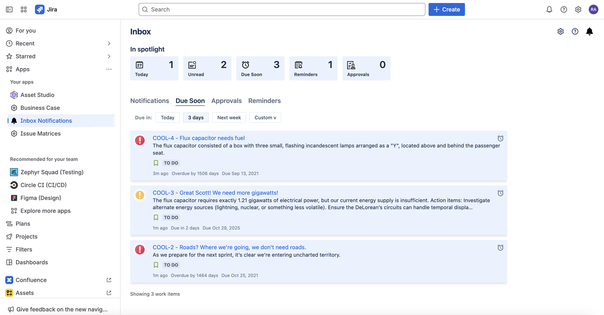Click the Apps sidebar item
604x315 pixels.
point(23,69)
